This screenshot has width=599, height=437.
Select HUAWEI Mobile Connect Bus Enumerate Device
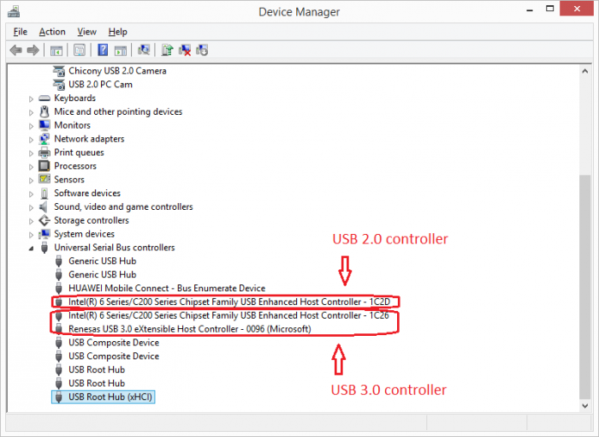(167, 288)
